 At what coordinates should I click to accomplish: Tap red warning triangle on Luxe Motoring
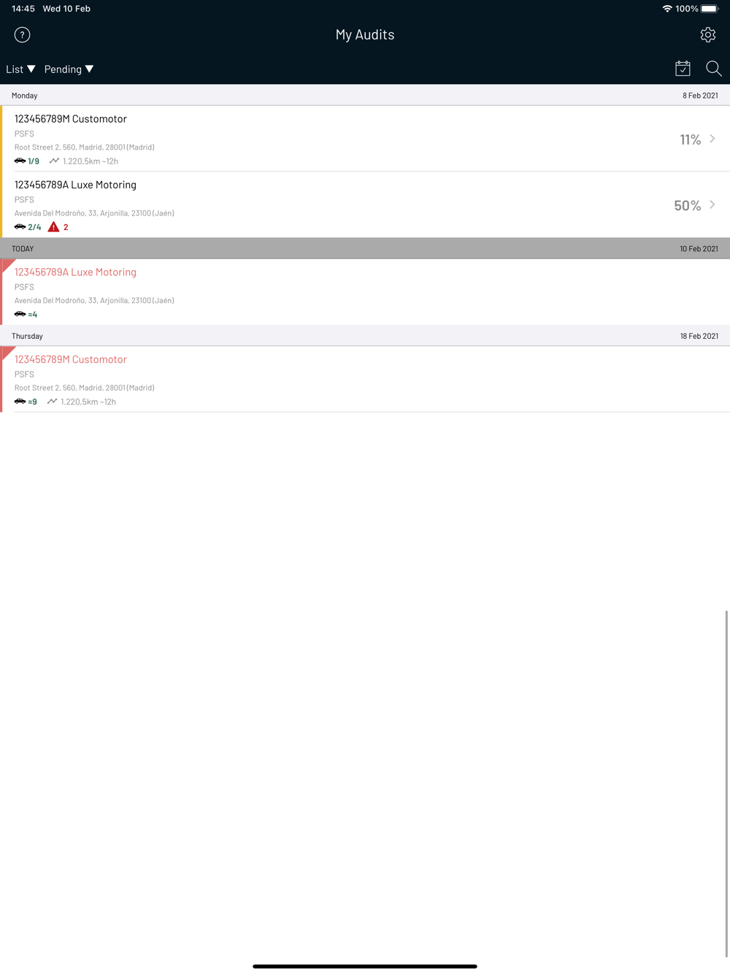tap(53, 227)
